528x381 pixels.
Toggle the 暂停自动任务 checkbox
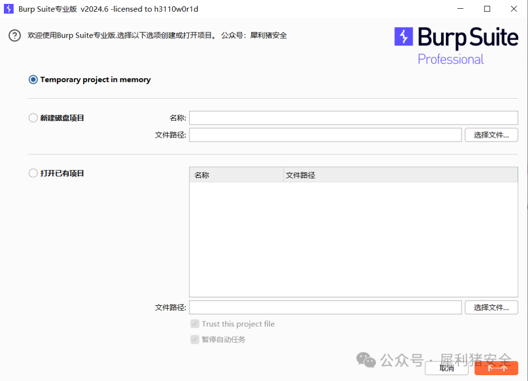point(195,339)
